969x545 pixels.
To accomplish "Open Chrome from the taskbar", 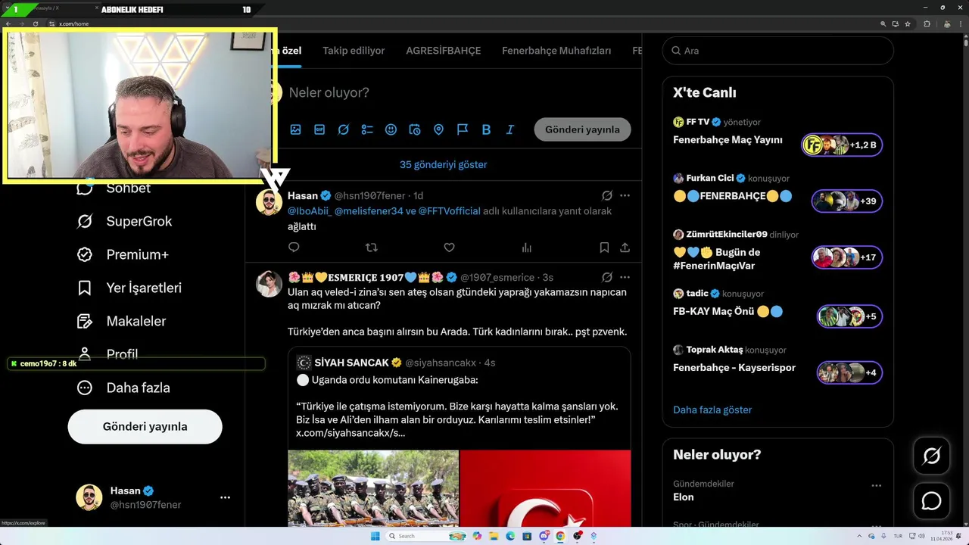I will tap(560, 536).
